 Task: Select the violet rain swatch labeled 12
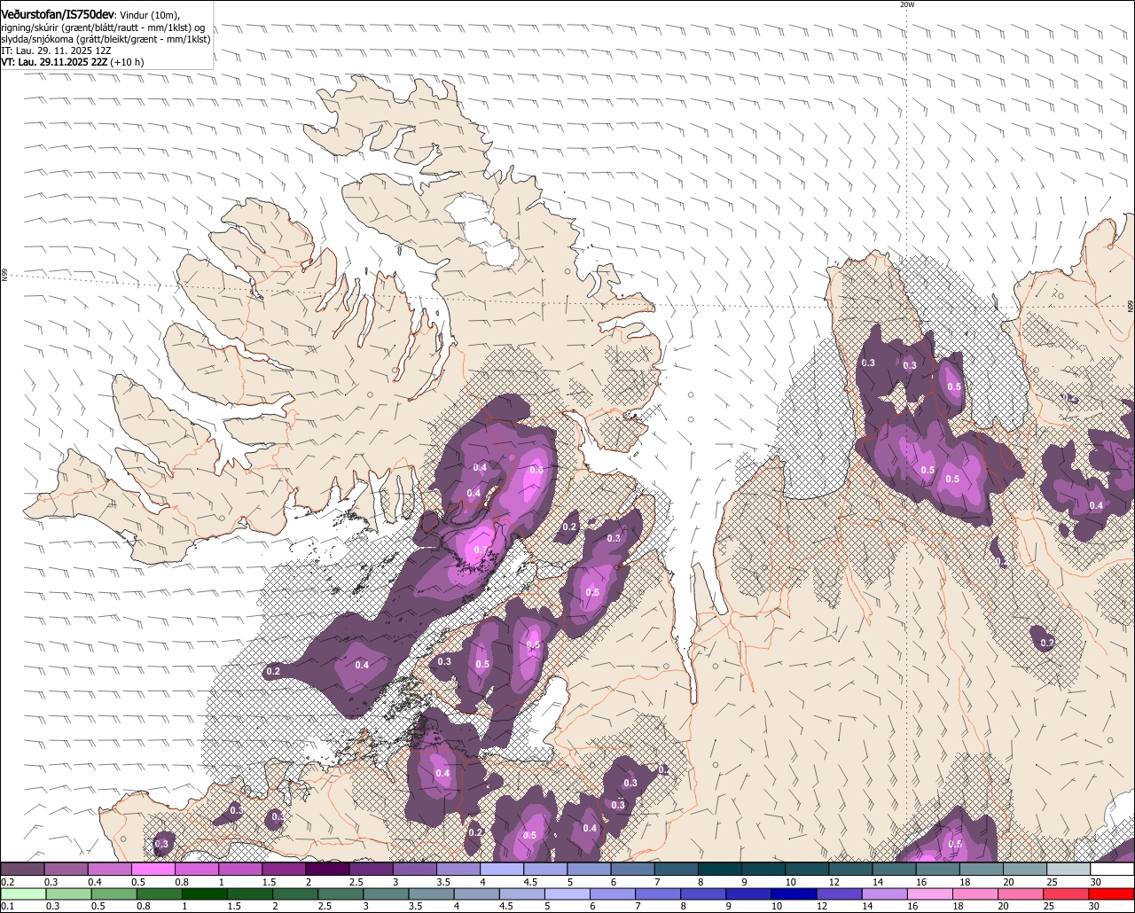click(x=840, y=893)
